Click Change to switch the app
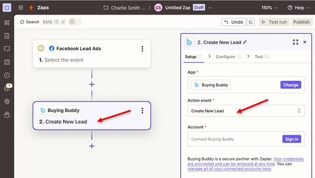This screenshot has width=315, height=178. 291,85
